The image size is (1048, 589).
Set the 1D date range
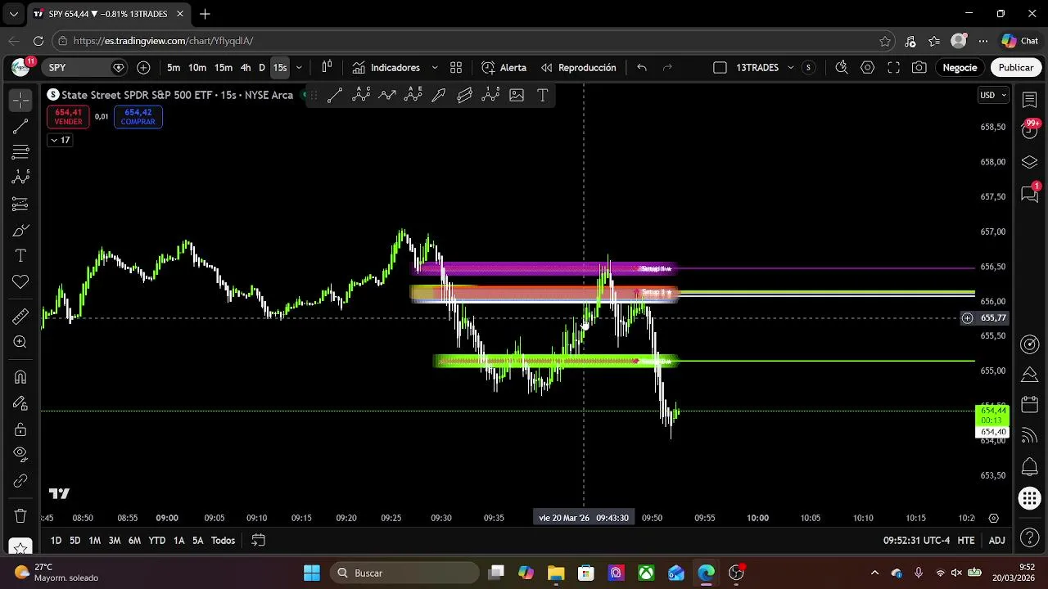point(56,541)
